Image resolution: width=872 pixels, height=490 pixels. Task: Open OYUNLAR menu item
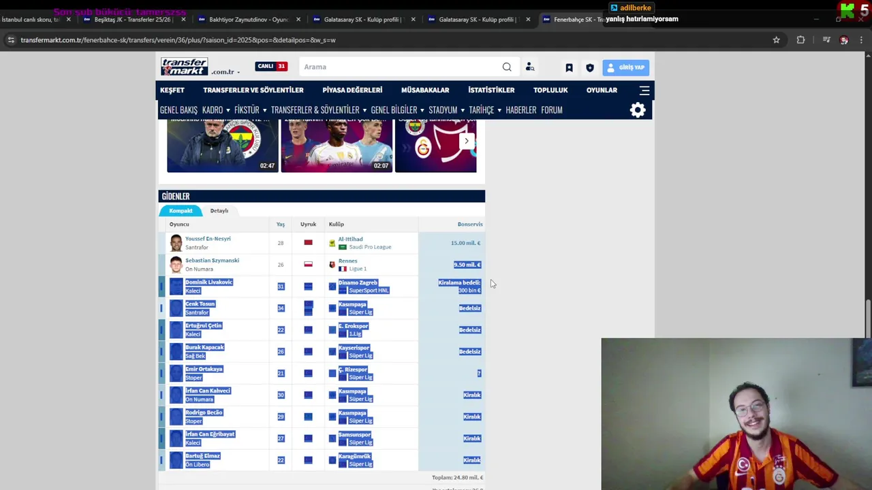602,90
